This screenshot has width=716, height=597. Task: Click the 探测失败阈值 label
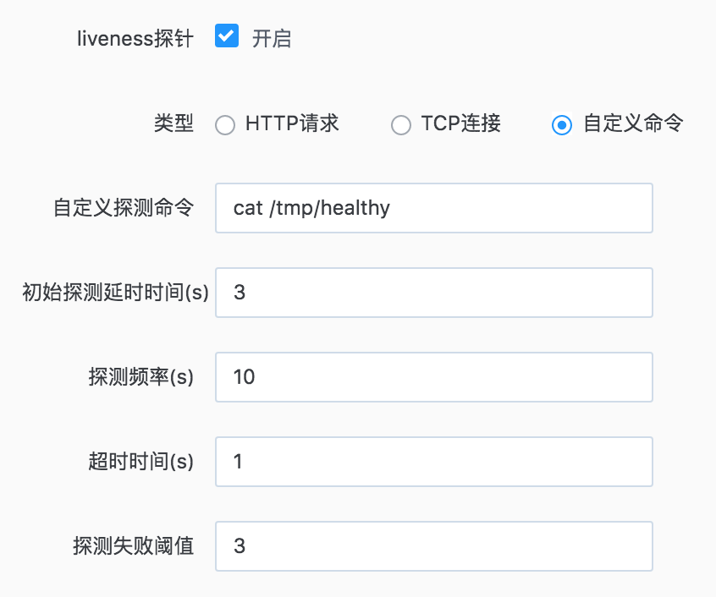[x=136, y=546]
